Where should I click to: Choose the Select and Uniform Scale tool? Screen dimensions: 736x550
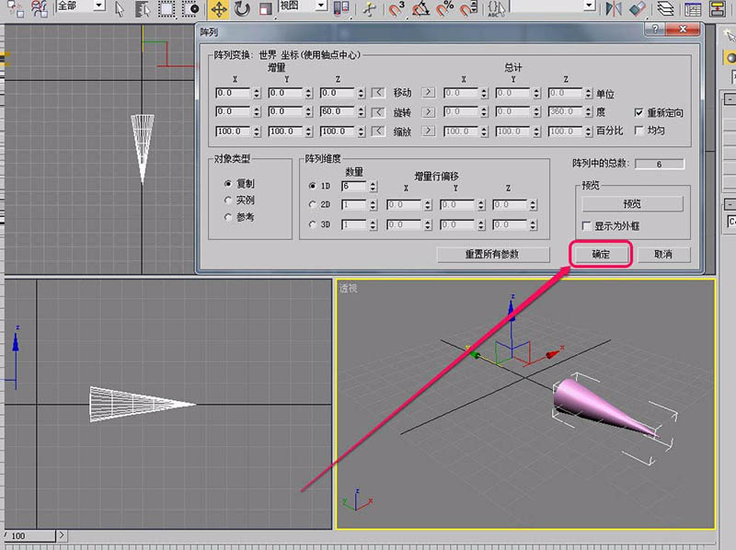(x=265, y=9)
